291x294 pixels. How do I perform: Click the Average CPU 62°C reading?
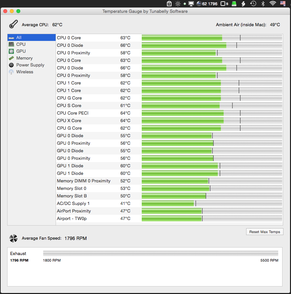coord(57,25)
